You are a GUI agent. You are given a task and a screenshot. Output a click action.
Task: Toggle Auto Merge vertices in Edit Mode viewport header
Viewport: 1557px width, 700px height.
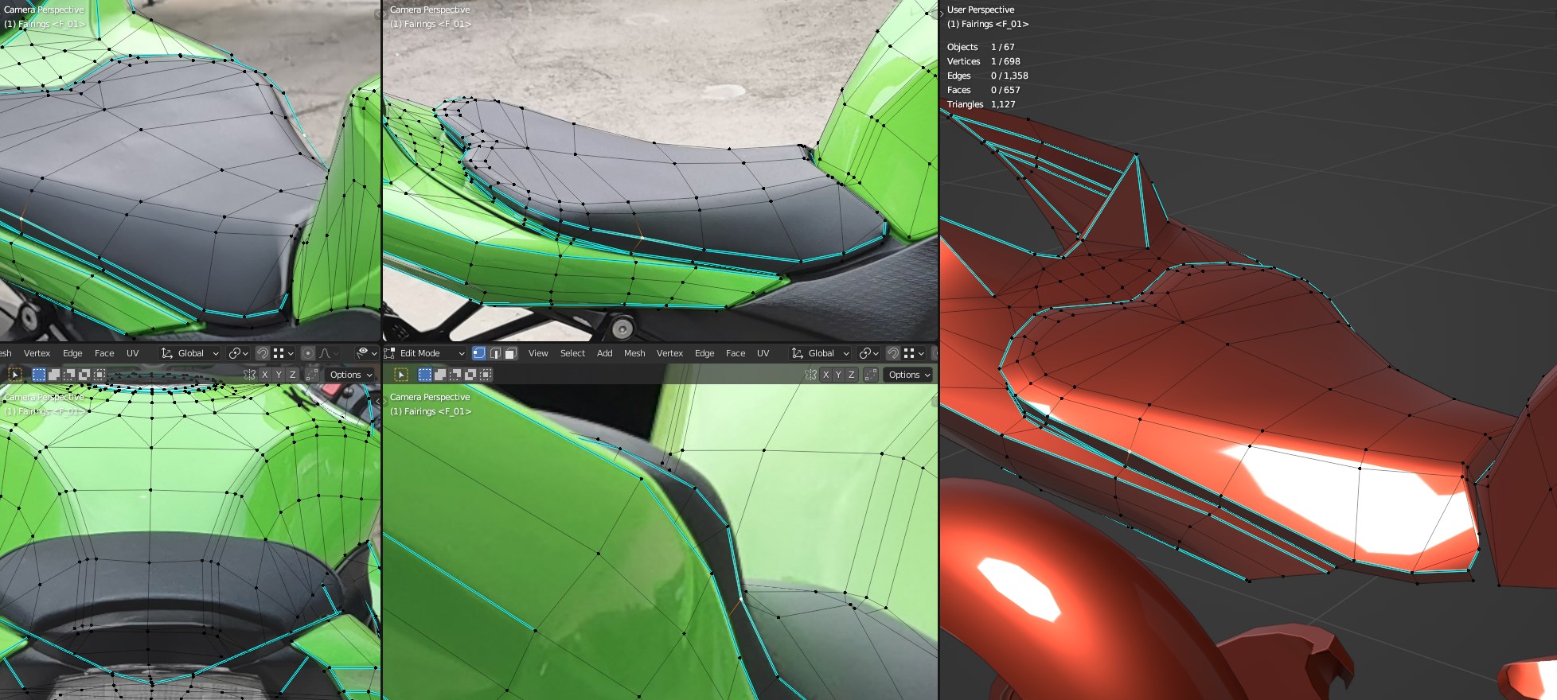871,375
